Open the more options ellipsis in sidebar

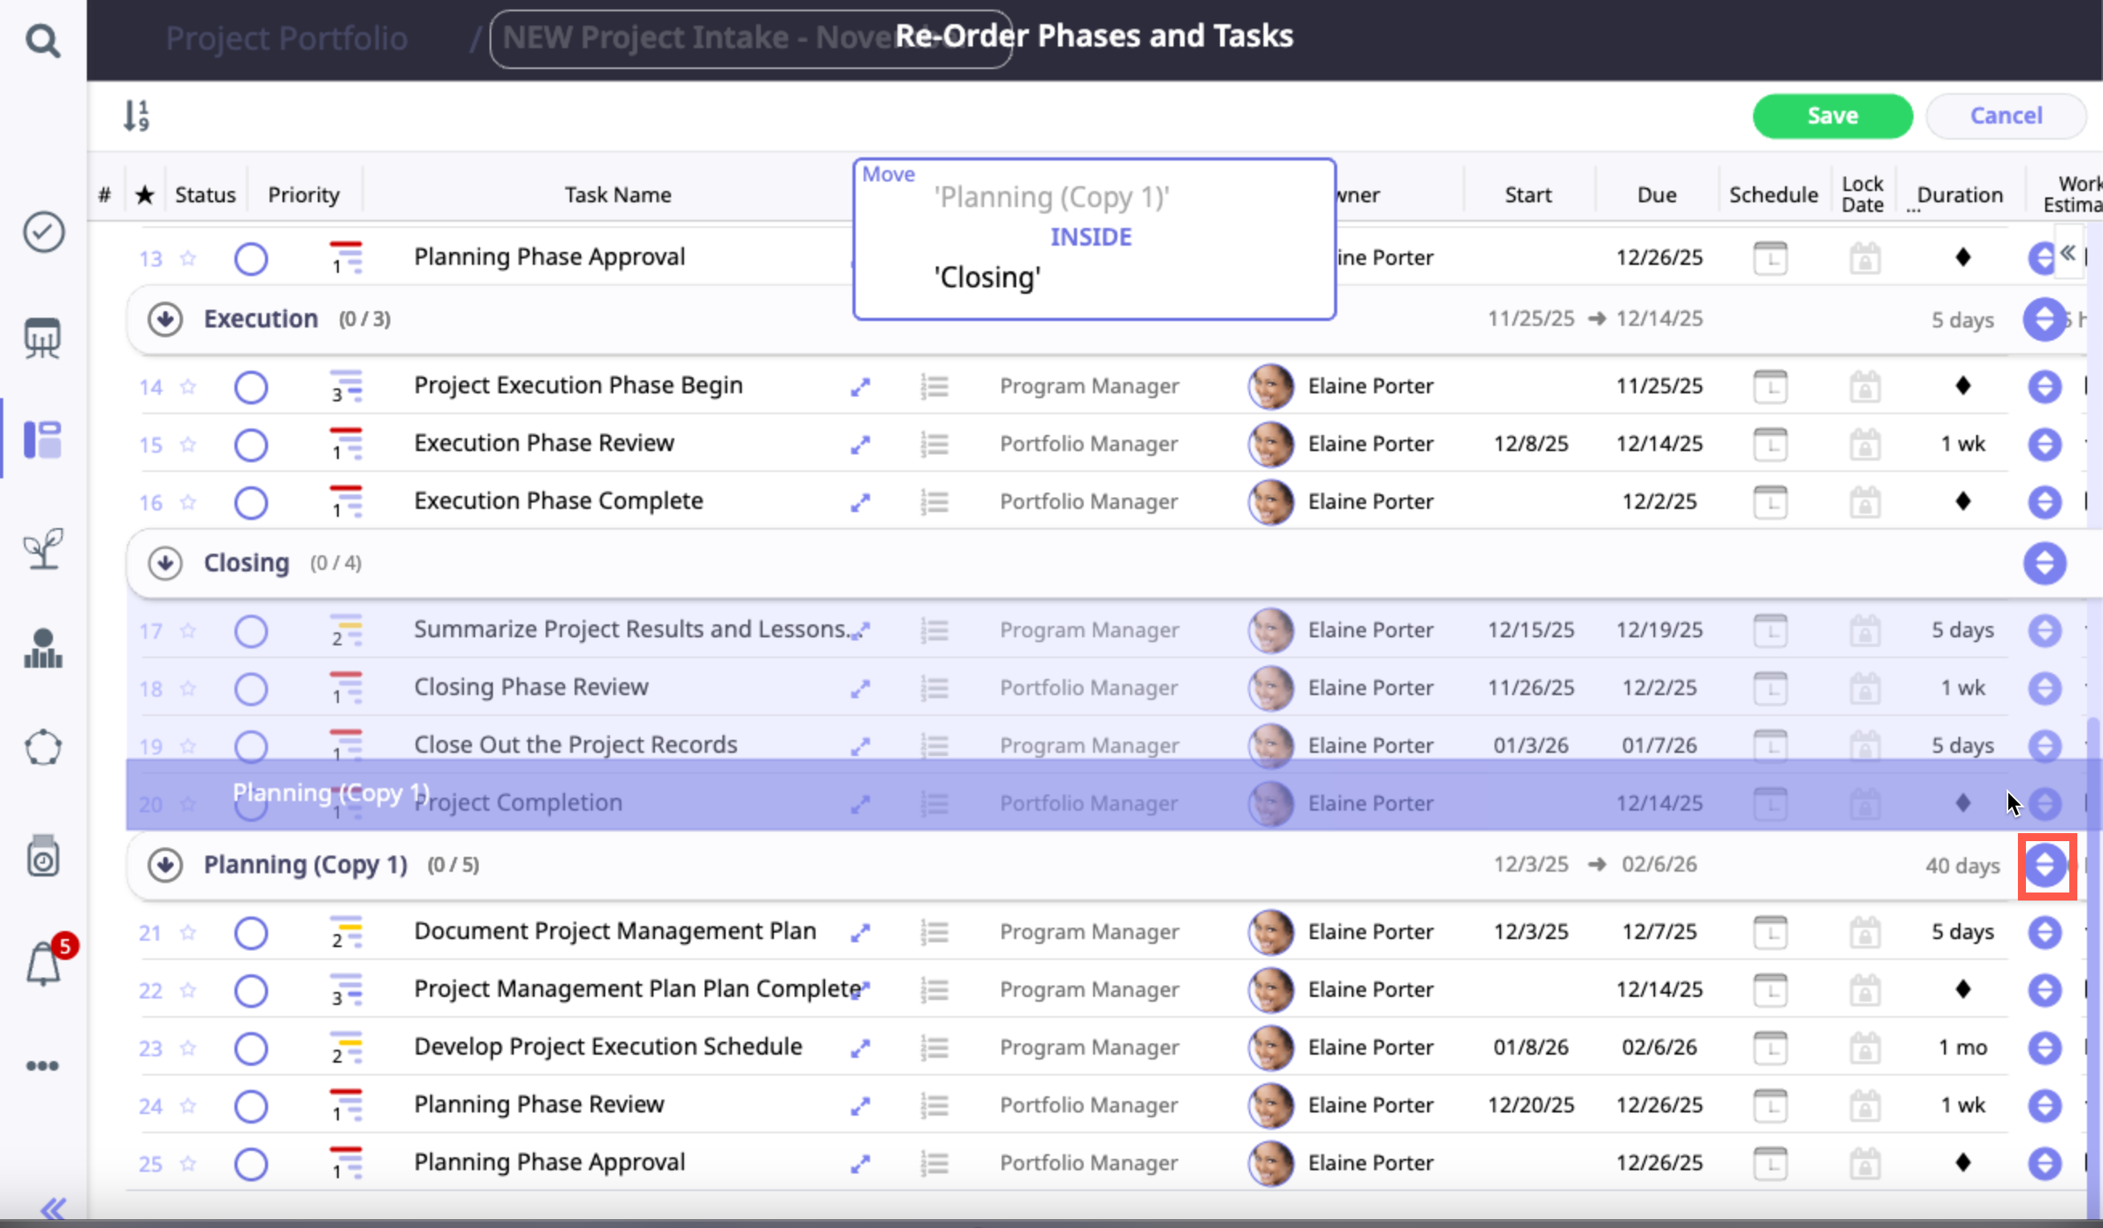coord(43,1065)
